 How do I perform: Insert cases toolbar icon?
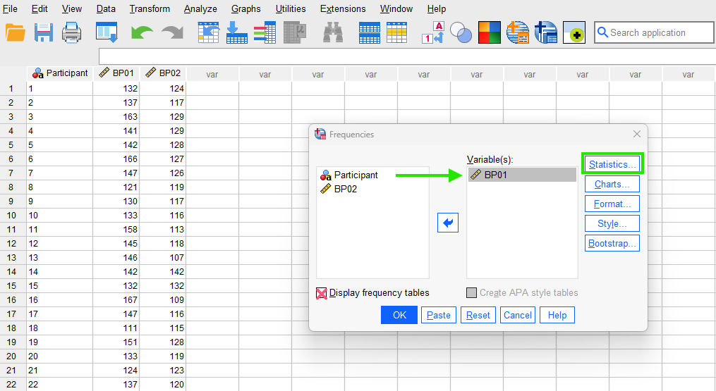[369, 33]
